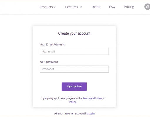Go to the Demo page
Viewport: 150px width, 117px height.
point(96,7)
